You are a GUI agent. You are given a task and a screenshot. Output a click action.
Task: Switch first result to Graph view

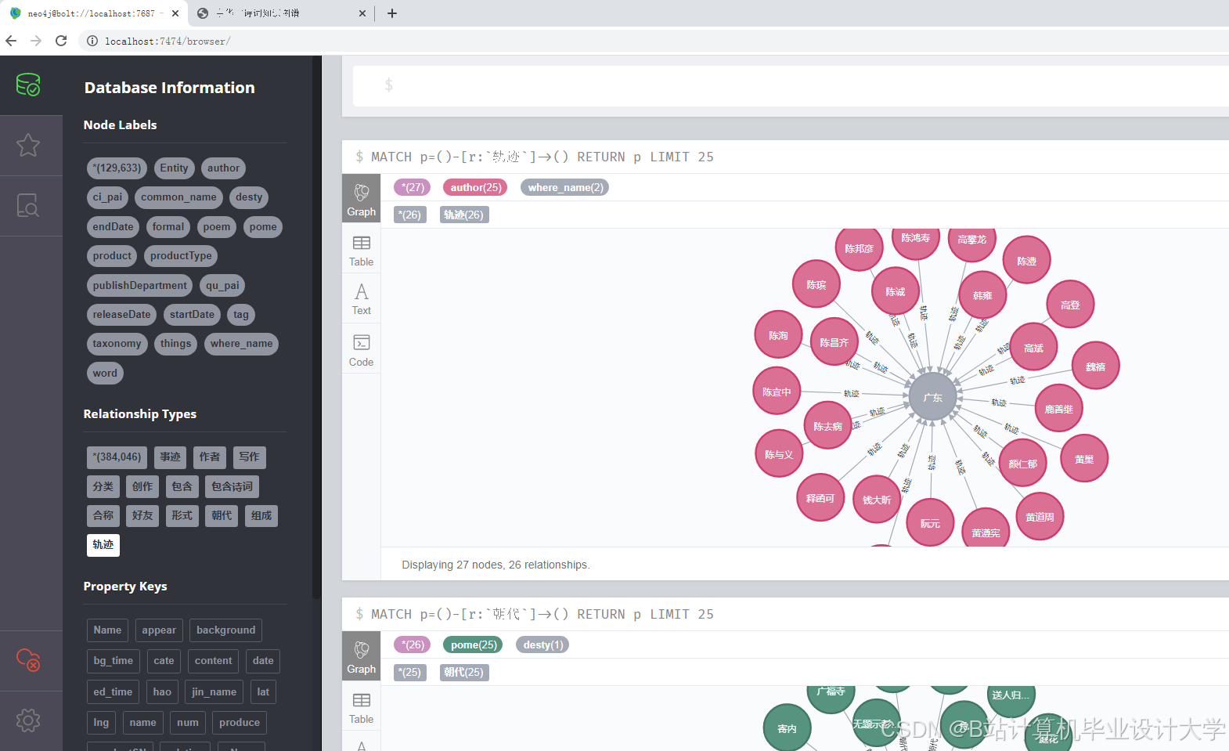click(x=361, y=199)
